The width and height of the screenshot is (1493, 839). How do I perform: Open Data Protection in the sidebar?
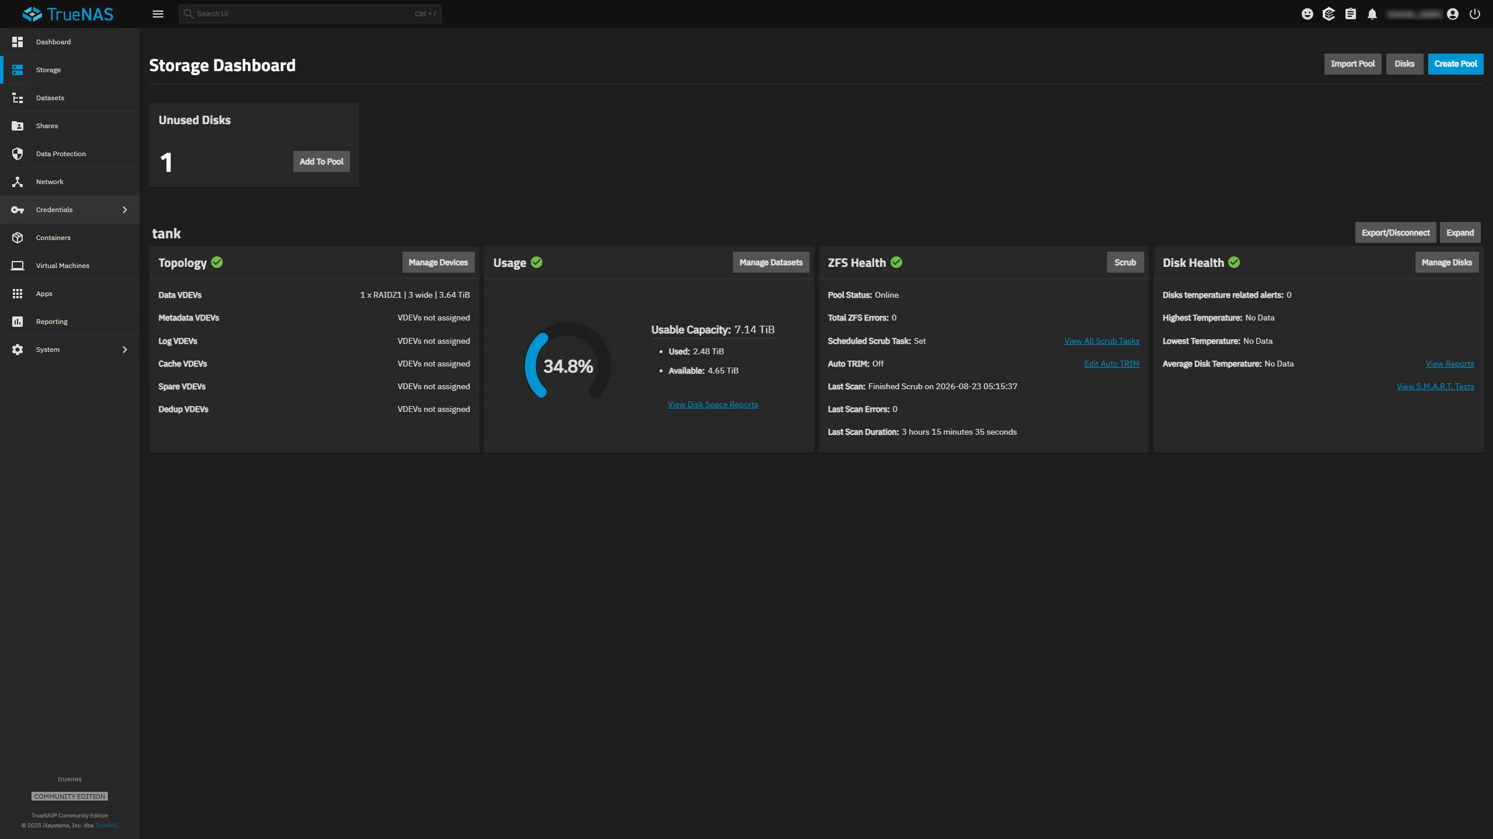pyautogui.click(x=70, y=154)
